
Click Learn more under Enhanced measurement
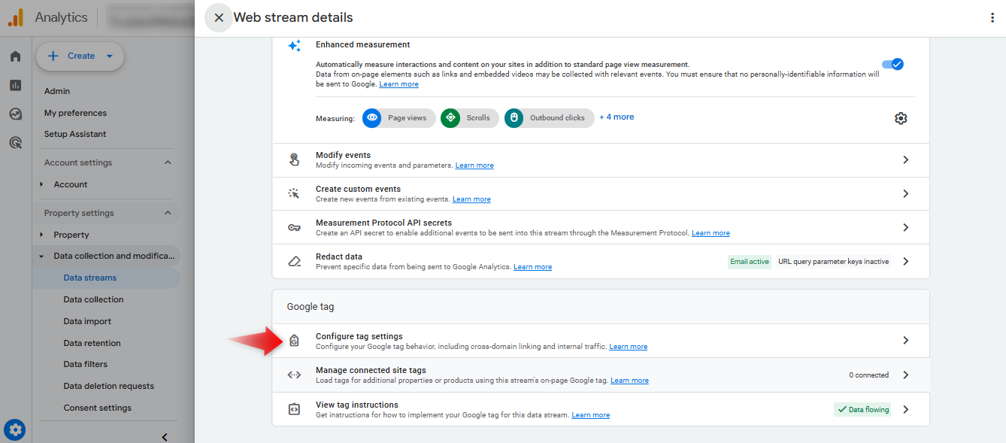(398, 84)
